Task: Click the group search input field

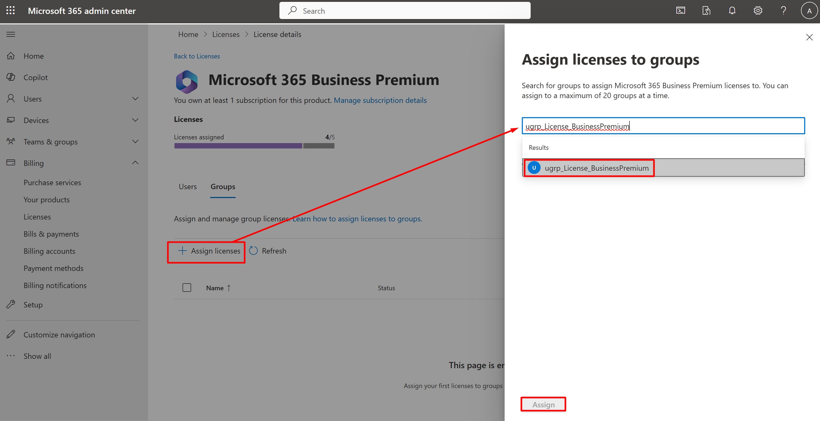Action: 664,126
